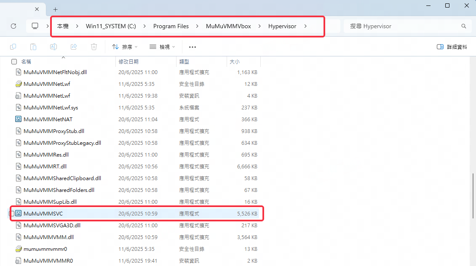Click the MuMuVMMSupLib.dll file icon
Viewport: 476px width, 266px height.
tap(18, 202)
